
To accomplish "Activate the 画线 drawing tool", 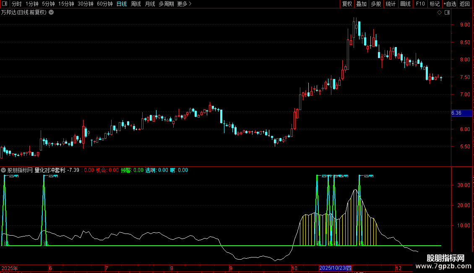I will tap(405, 4).
